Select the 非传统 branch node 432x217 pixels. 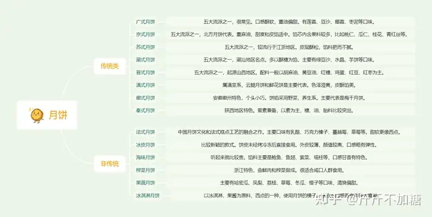(110, 164)
